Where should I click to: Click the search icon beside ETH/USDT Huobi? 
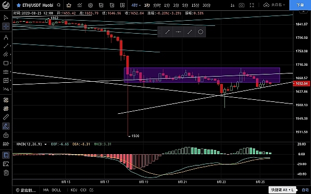tap(59, 5)
